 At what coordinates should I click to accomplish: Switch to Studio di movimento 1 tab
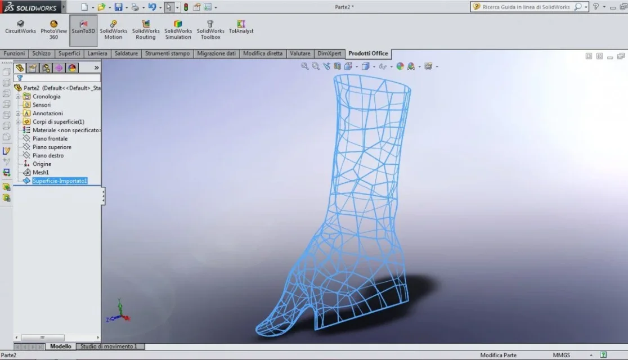[109, 346]
